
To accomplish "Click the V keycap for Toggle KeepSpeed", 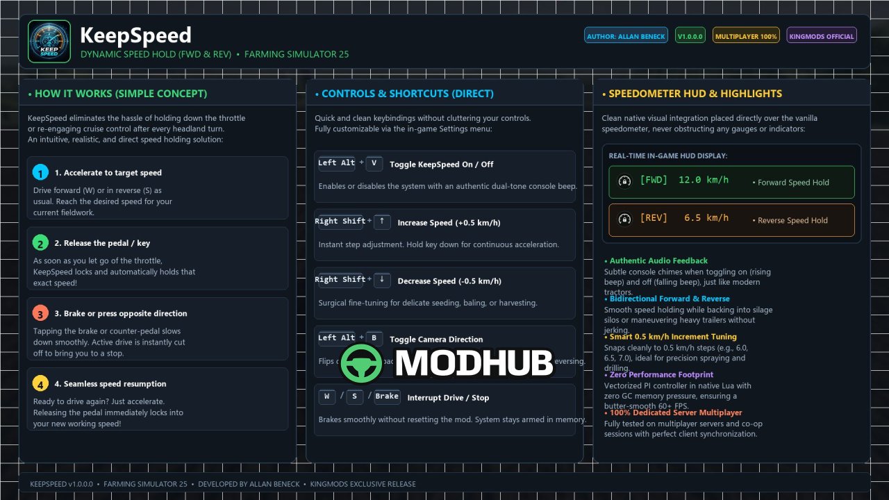I will (374, 164).
